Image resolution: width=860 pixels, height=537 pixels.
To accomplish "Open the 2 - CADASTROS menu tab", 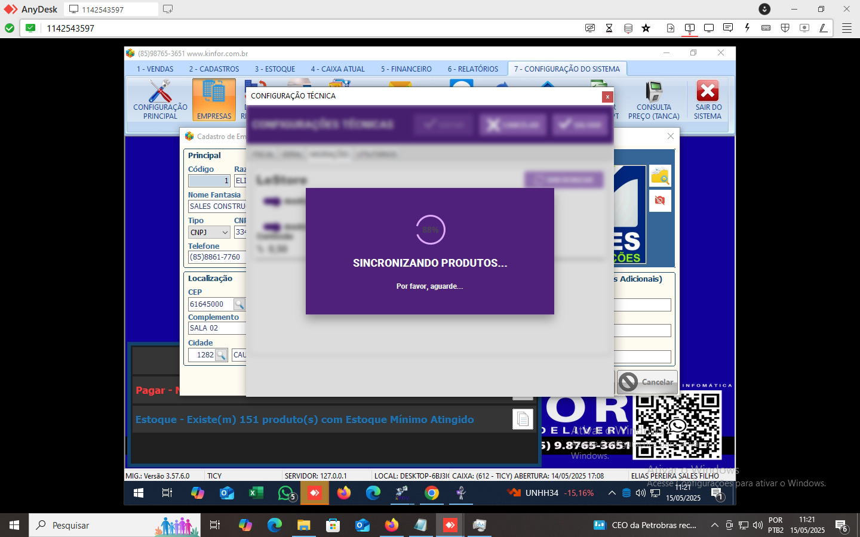I will tap(214, 69).
